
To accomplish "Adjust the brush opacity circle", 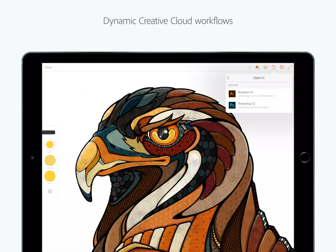I will 50,160.
